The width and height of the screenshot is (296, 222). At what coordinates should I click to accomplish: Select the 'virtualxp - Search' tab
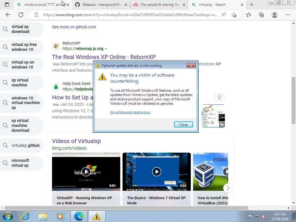(217, 5)
